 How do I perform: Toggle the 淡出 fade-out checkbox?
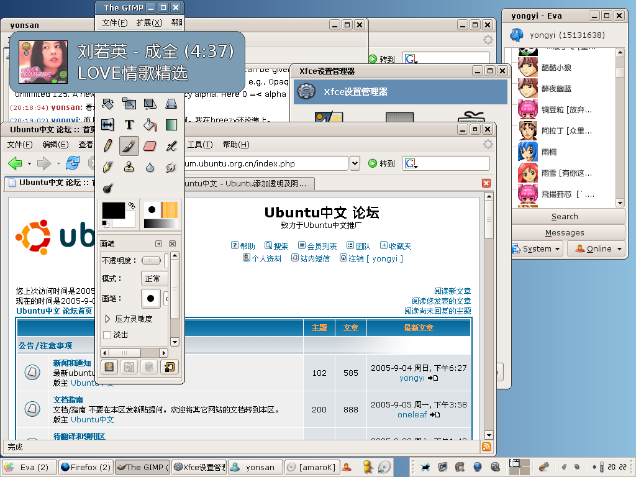107,335
